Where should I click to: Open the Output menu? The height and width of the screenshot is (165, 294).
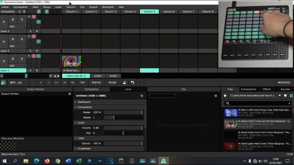(93, 7)
